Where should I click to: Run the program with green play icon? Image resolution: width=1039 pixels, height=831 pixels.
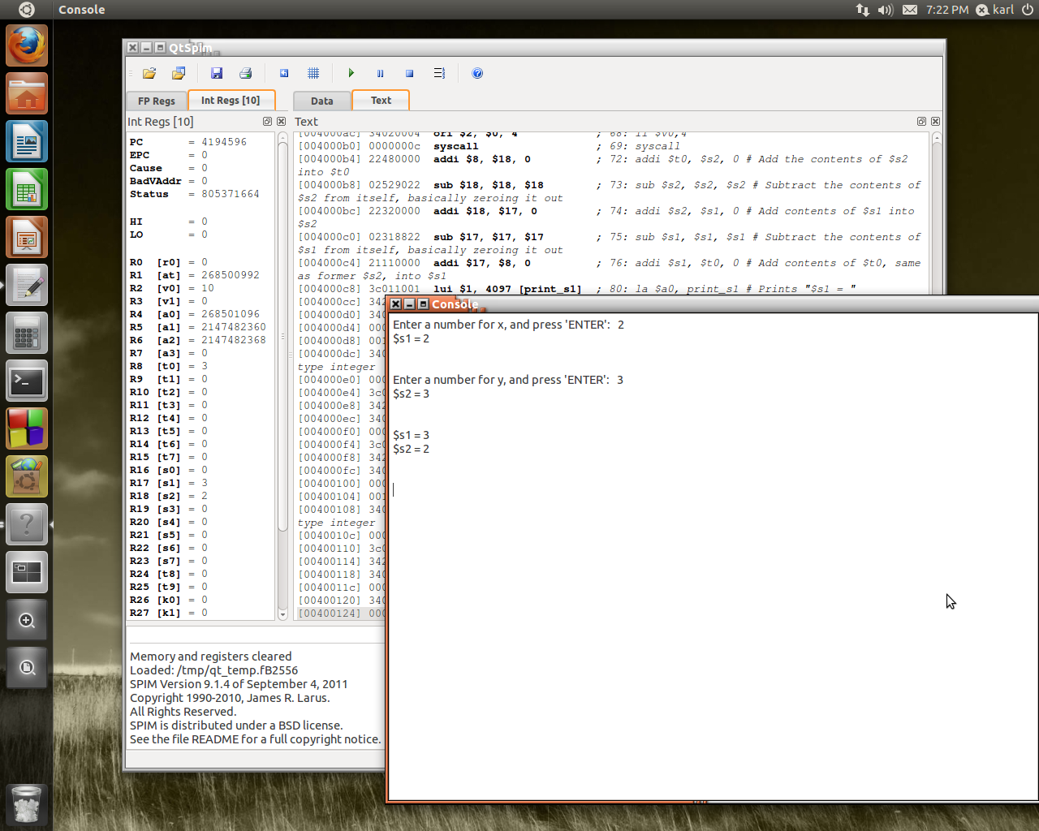click(351, 73)
